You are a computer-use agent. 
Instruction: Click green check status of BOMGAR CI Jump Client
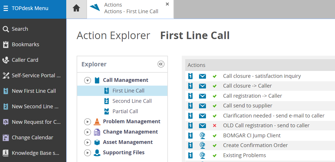tap(215, 136)
